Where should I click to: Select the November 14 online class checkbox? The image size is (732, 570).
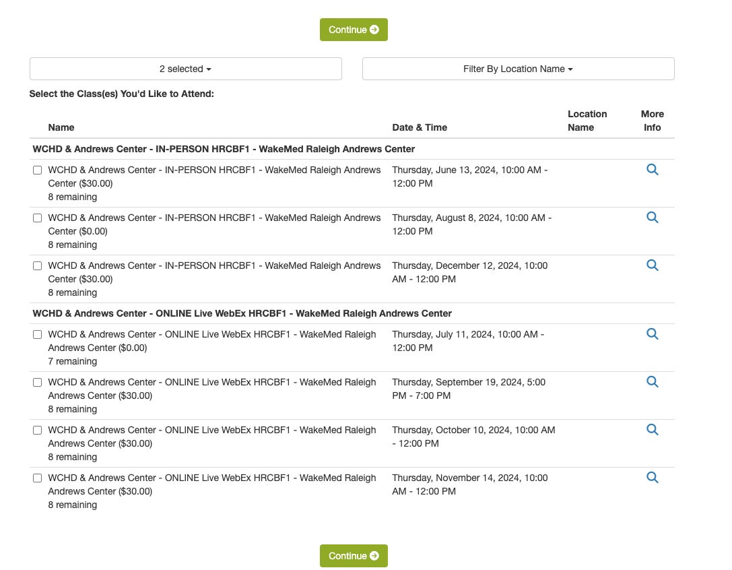pyautogui.click(x=38, y=478)
